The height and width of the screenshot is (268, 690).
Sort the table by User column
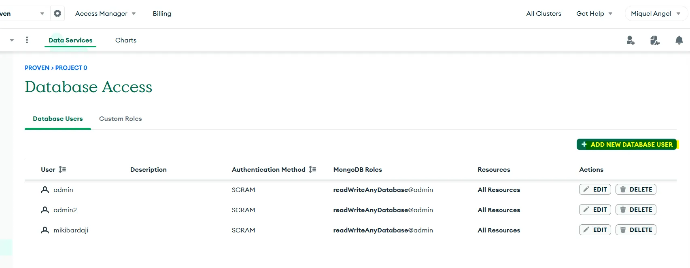62,170
